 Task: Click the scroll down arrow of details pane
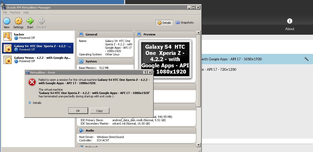[x=199, y=145]
